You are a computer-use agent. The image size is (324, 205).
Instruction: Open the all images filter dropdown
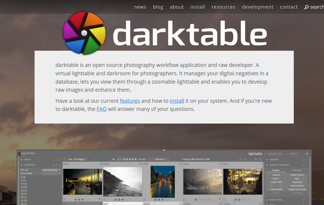pos(80,159)
